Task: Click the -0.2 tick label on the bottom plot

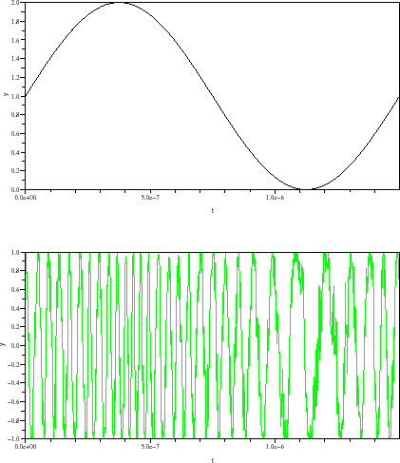Action: [13, 364]
